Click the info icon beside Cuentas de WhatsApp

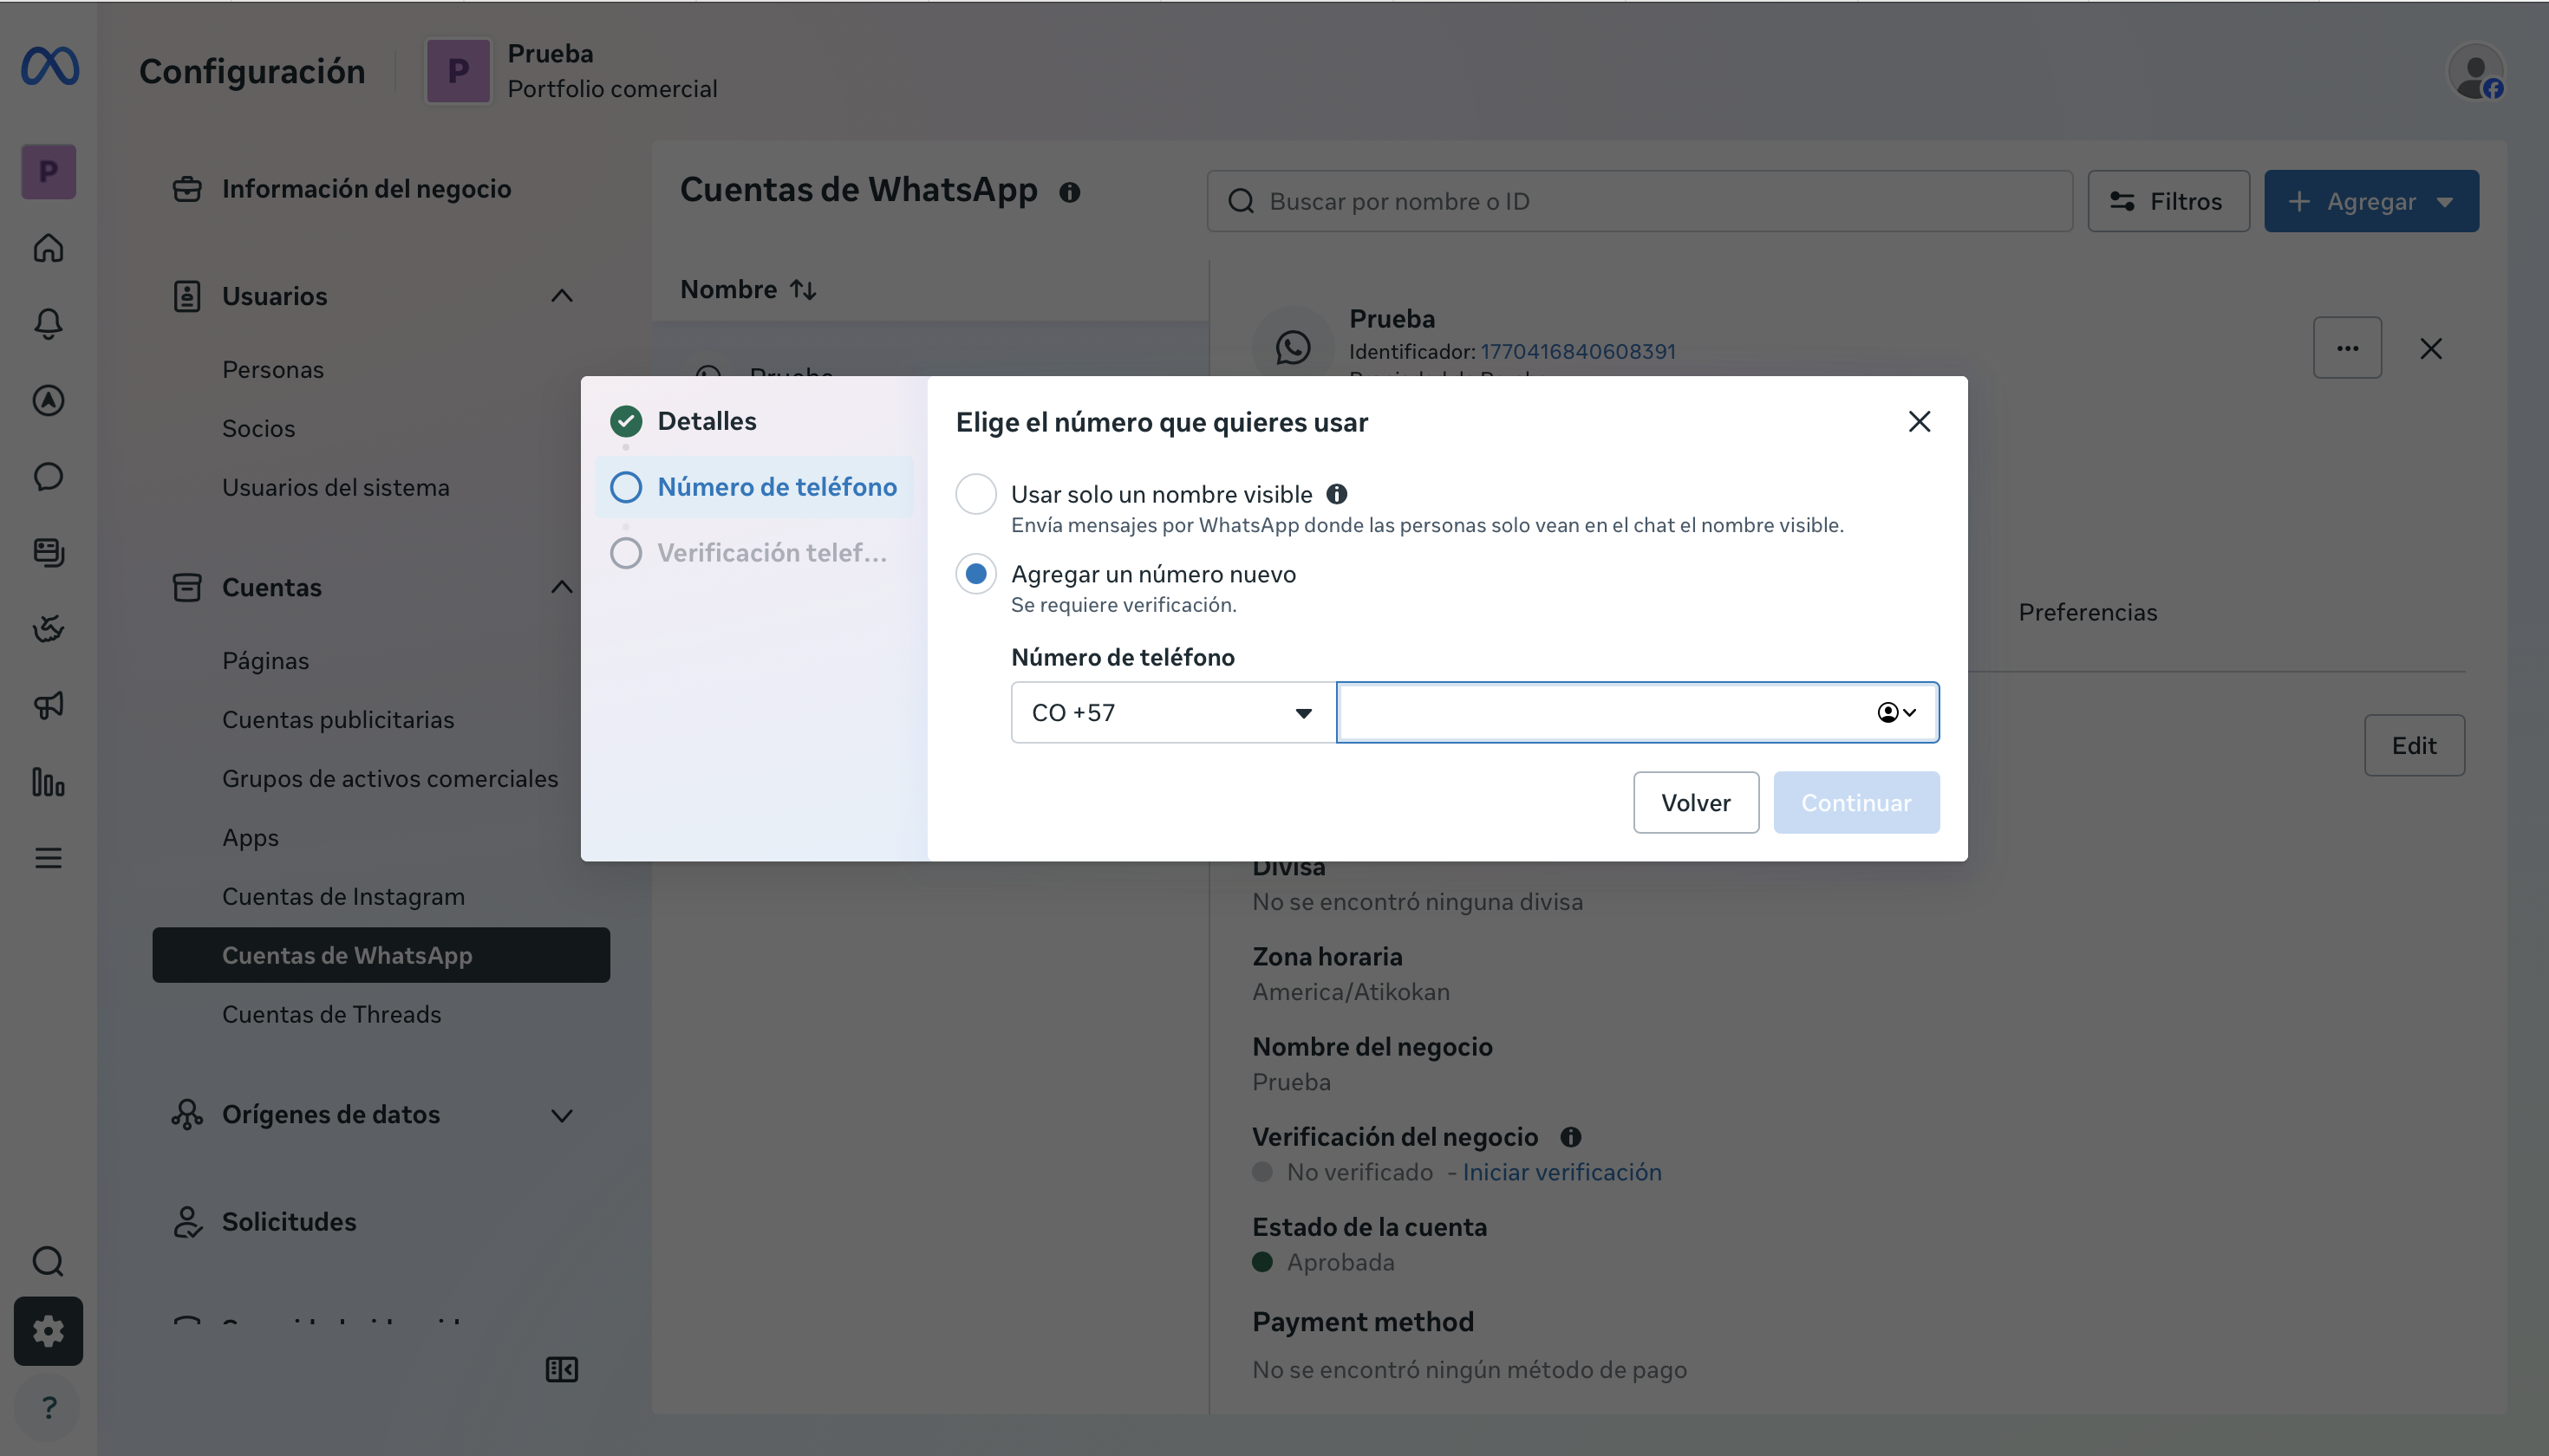pos(1069,192)
